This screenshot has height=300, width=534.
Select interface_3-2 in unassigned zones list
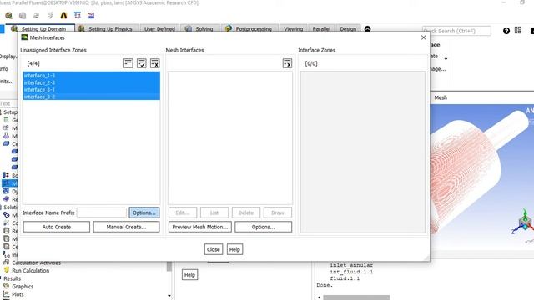coord(91,97)
